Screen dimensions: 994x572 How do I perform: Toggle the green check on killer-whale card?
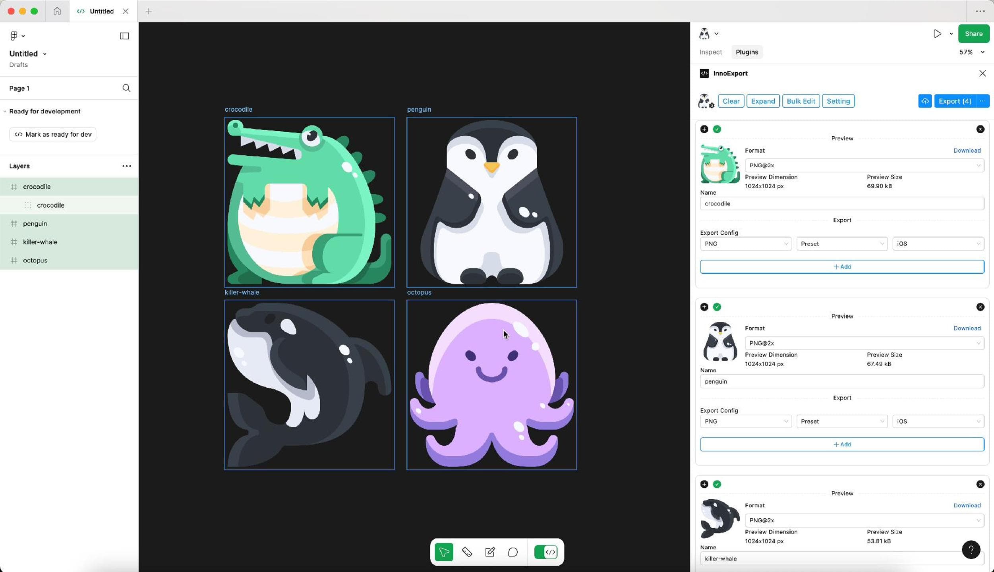click(717, 484)
